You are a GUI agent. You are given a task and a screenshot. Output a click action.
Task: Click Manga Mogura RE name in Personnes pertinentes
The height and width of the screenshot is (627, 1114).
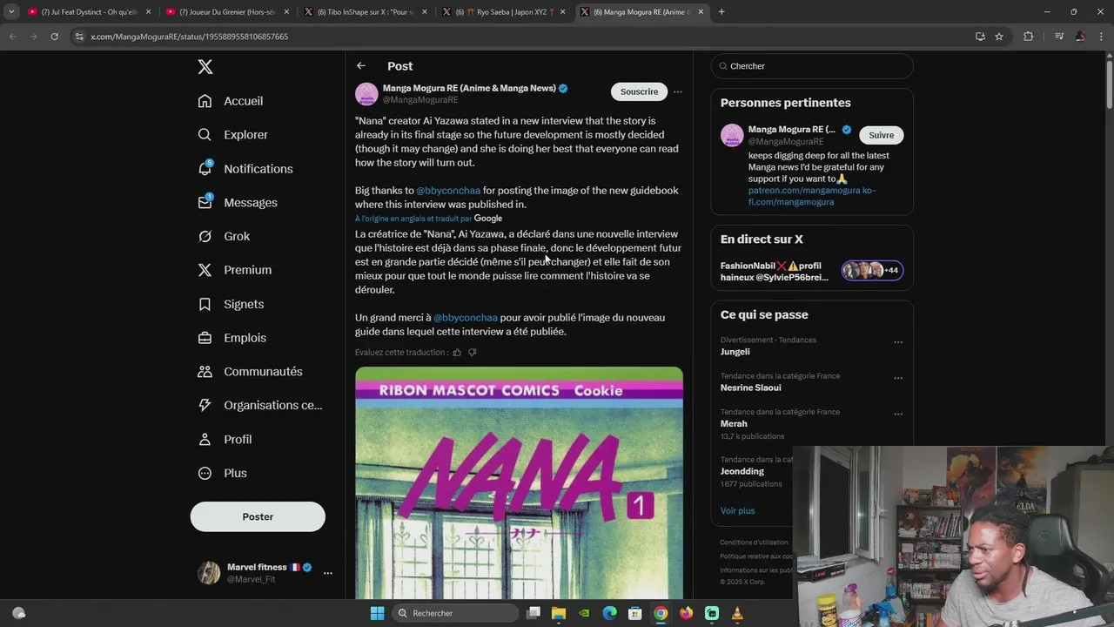tap(791, 130)
